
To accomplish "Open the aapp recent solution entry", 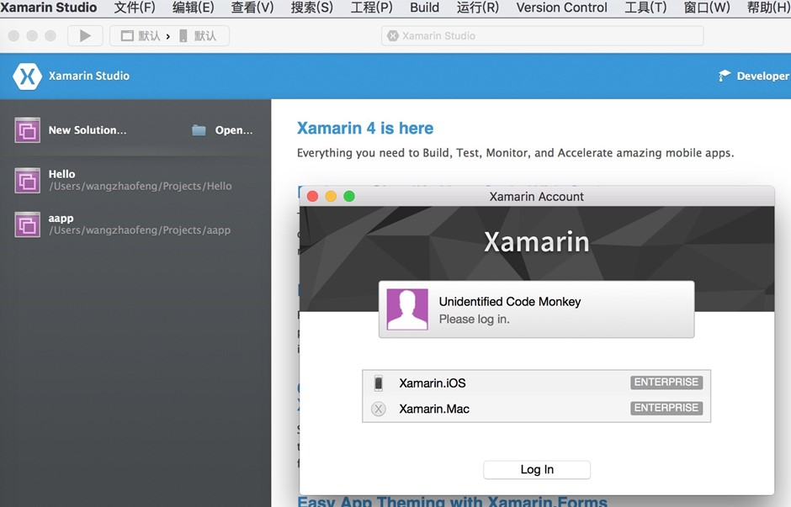I will pos(135,224).
